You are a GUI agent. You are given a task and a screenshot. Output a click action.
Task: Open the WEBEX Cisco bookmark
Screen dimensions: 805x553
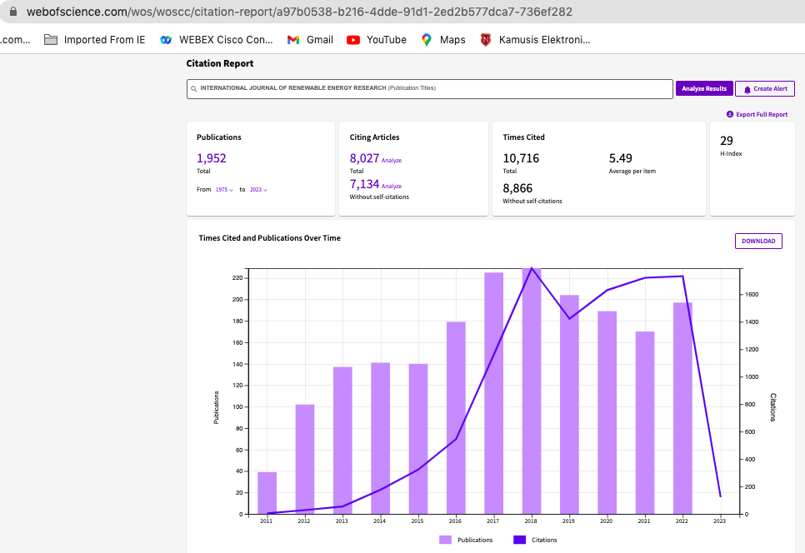click(216, 39)
